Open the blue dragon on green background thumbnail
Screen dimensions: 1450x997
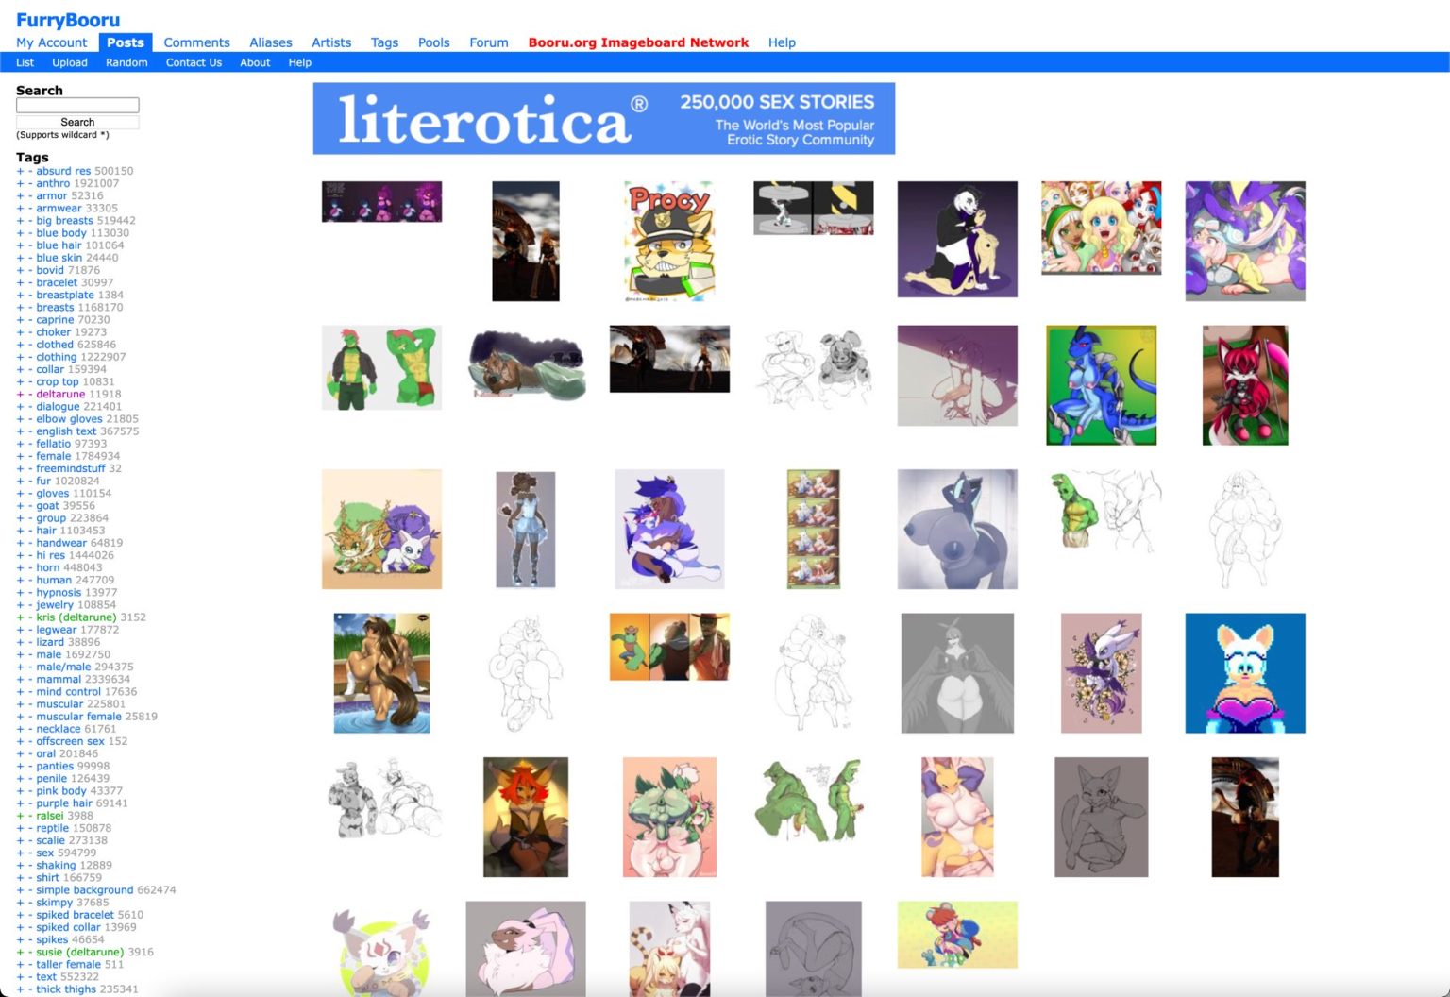(x=1101, y=385)
